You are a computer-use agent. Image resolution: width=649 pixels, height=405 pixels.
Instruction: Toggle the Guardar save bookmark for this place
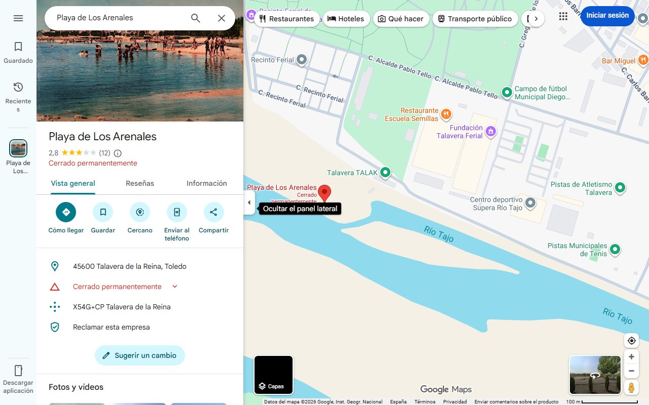pos(103,212)
